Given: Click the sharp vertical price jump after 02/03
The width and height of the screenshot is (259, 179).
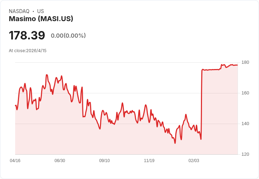Looking at the screenshot, I should (x=202, y=104).
